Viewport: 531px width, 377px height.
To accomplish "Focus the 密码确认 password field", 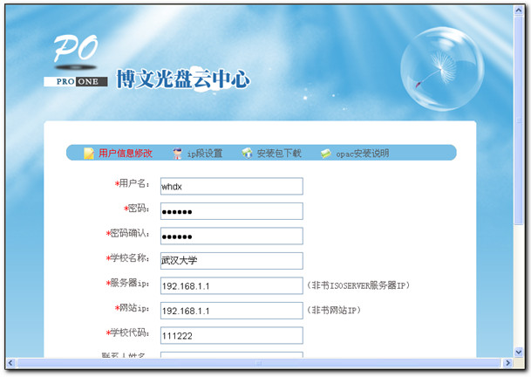I will click(232, 236).
